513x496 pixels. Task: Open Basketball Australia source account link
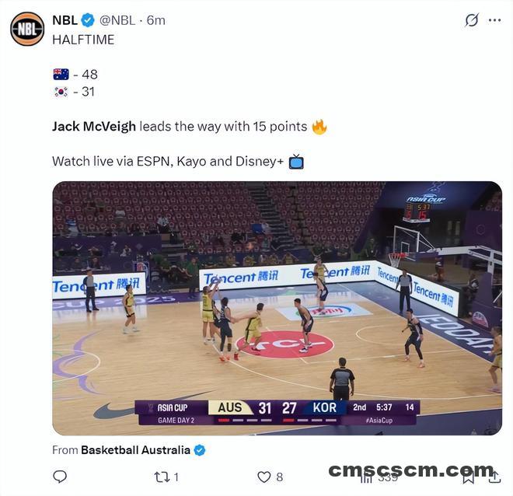click(x=135, y=450)
